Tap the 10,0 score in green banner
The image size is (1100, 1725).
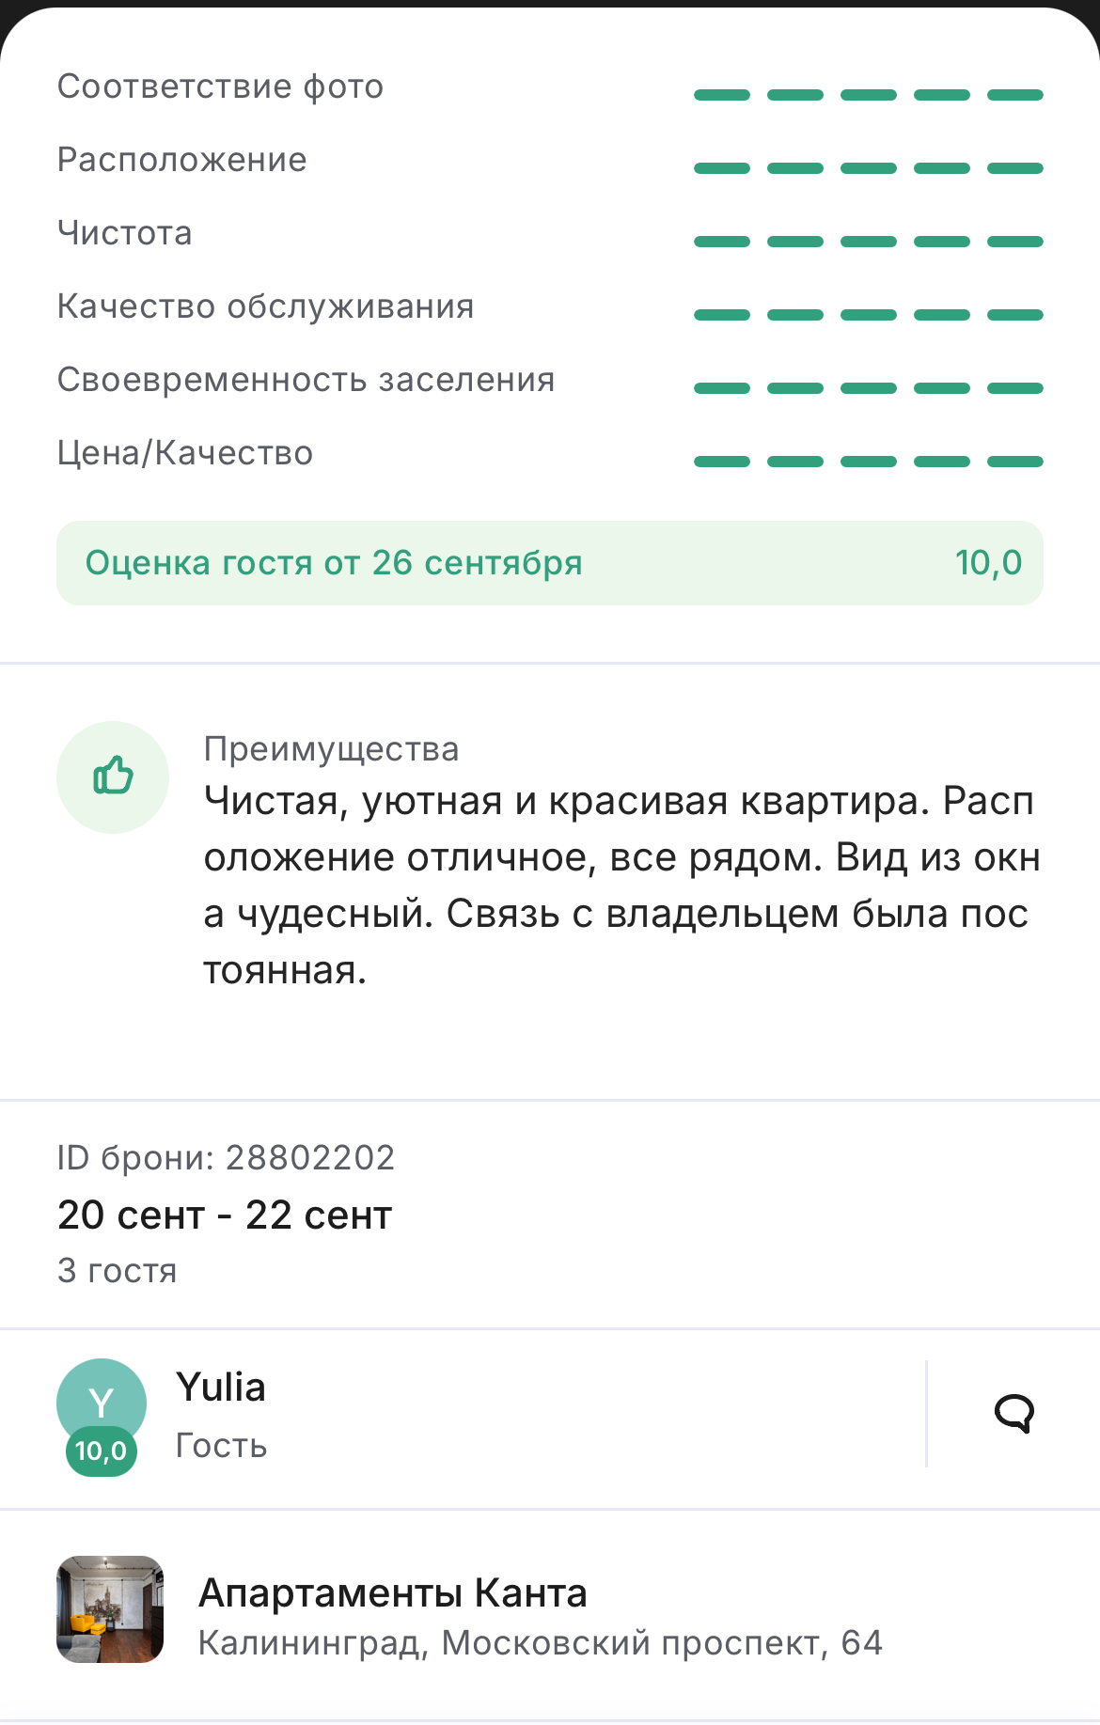pyautogui.click(x=988, y=563)
